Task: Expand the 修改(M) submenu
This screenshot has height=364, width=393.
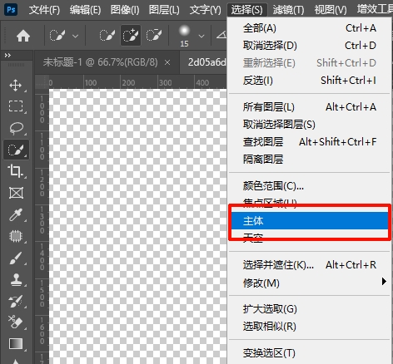Action: tap(310, 283)
